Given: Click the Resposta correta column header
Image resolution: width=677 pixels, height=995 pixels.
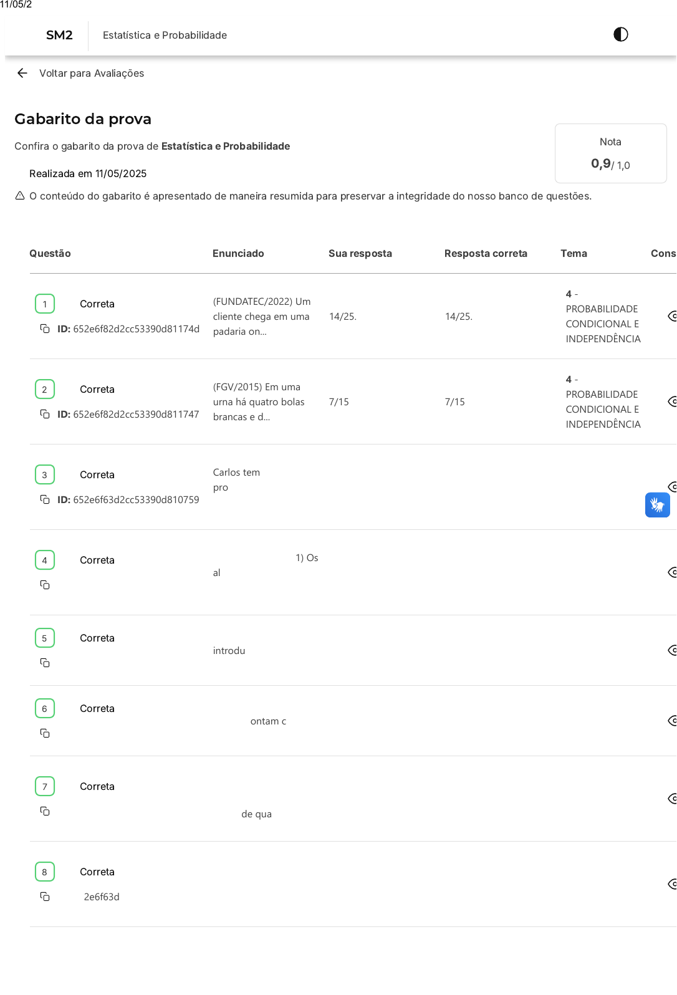Looking at the screenshot, I should click(486, 253).
